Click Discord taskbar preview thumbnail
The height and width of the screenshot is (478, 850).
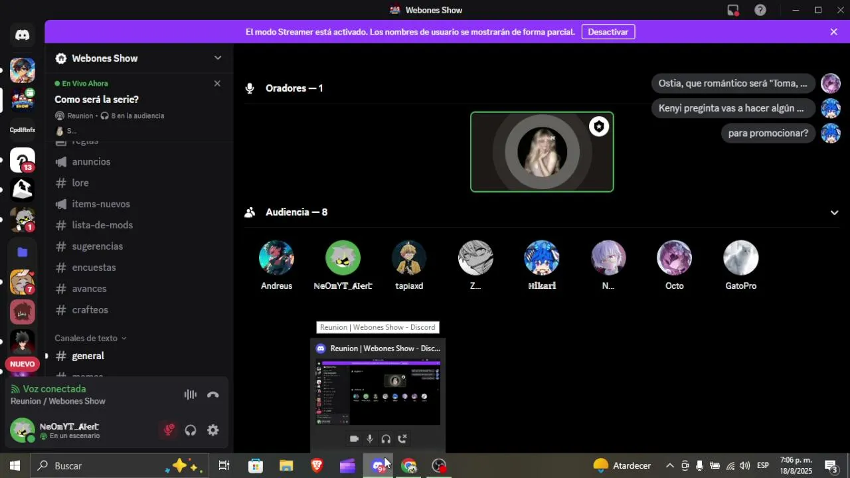point(378,392)
